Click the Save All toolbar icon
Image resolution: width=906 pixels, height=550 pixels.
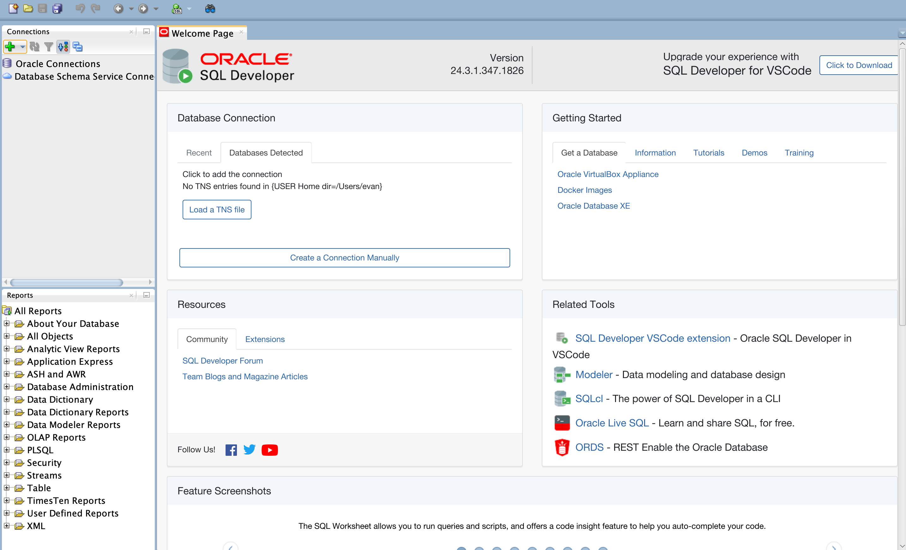[x=57, y=9]
